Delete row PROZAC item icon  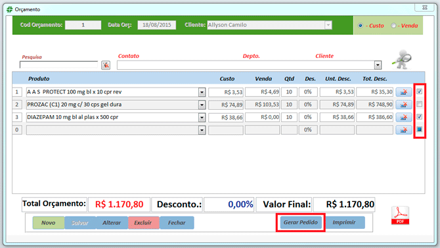pos(404,105)
